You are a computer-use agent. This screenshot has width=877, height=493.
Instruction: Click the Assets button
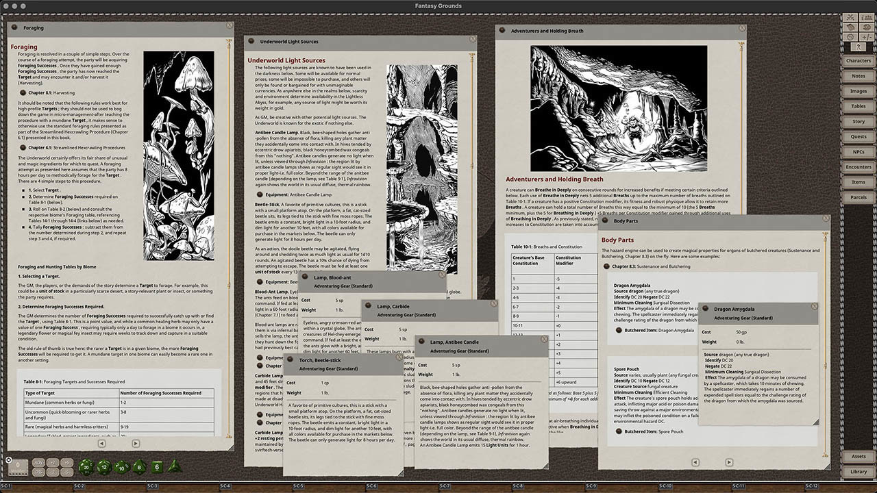[858, 457]
